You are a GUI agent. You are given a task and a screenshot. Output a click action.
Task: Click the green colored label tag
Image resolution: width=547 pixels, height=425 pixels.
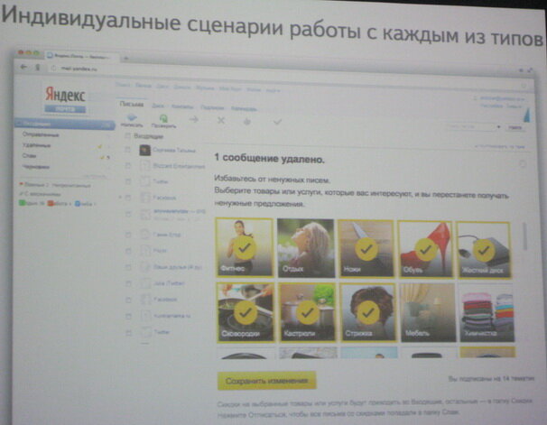[22, 203]
